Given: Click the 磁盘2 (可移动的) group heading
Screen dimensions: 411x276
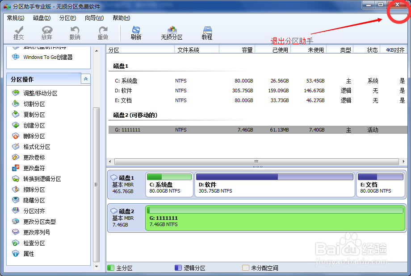Looking at the screenshot, I should (x=135, y=115).
